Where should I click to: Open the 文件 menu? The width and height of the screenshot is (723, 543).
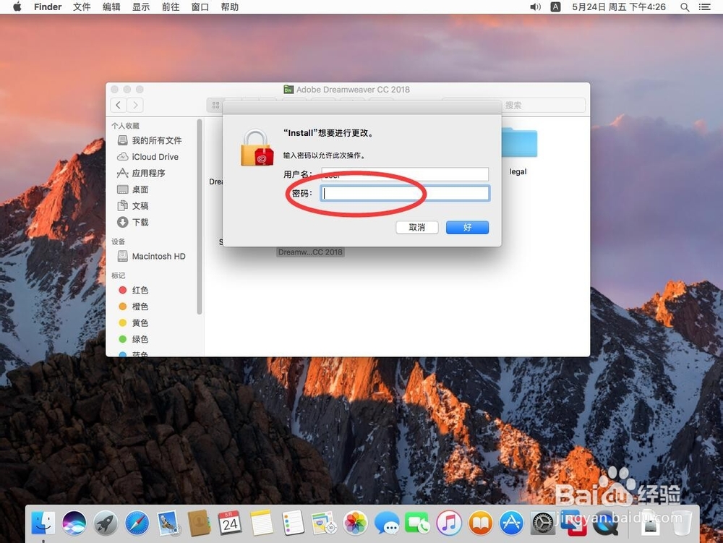click(82, 7)
